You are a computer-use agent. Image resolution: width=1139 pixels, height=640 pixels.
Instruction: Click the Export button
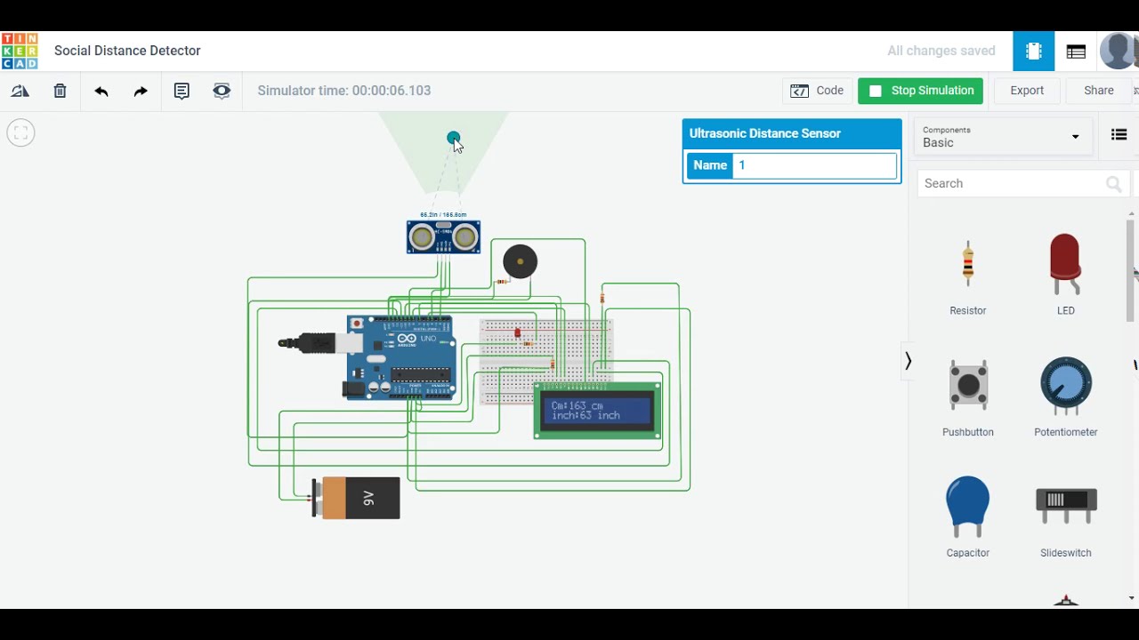pos(1027,91)
